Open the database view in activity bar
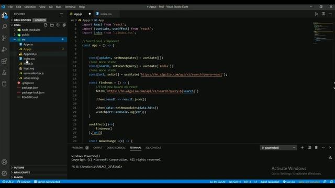335x188 pixels. pyautogui.click(x=4, y=84)
